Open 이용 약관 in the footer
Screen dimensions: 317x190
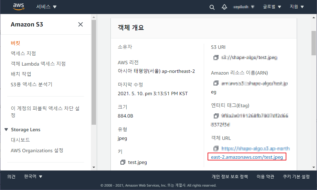265,177
